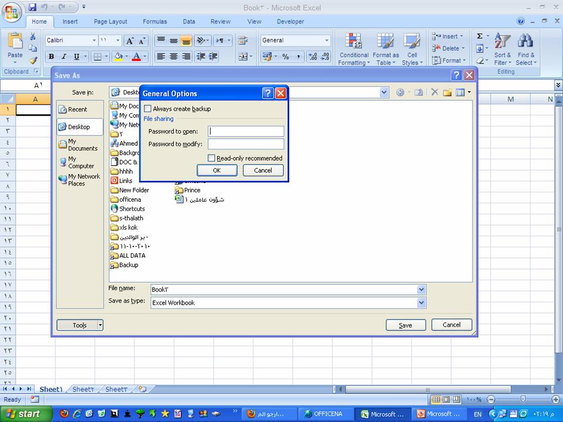Apply Underline formatting
563x422 pixels.
[x=76, y=56]
